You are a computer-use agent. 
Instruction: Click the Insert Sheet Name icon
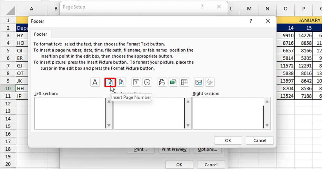click(x=184, y=82)
